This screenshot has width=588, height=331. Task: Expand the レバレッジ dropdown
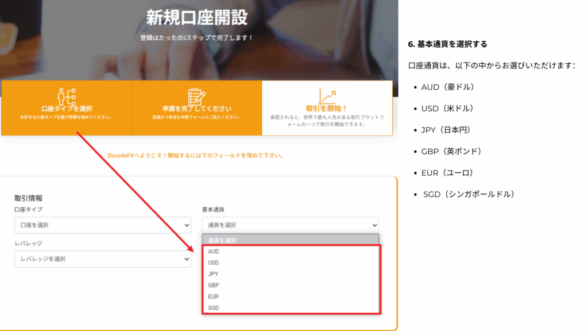pyautogui.click(x=102, y=259)
